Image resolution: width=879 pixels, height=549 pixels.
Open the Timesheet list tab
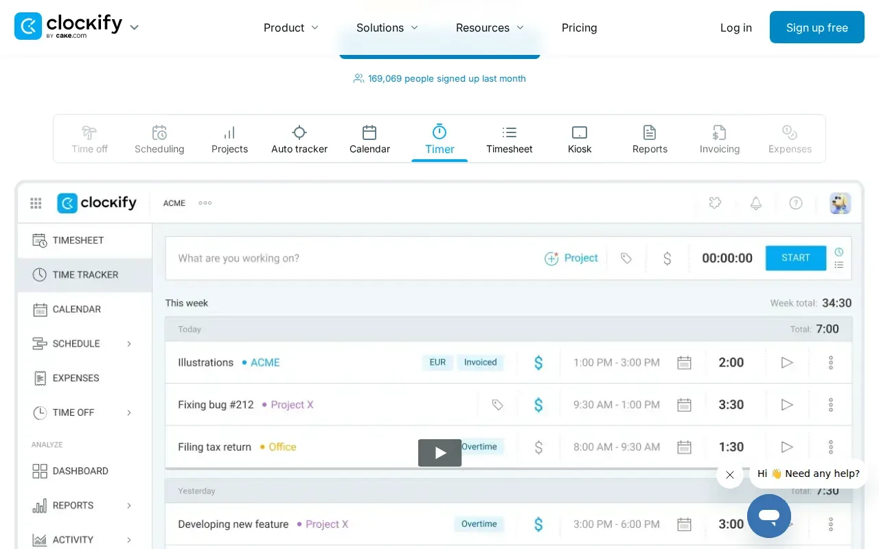point(510,139)
